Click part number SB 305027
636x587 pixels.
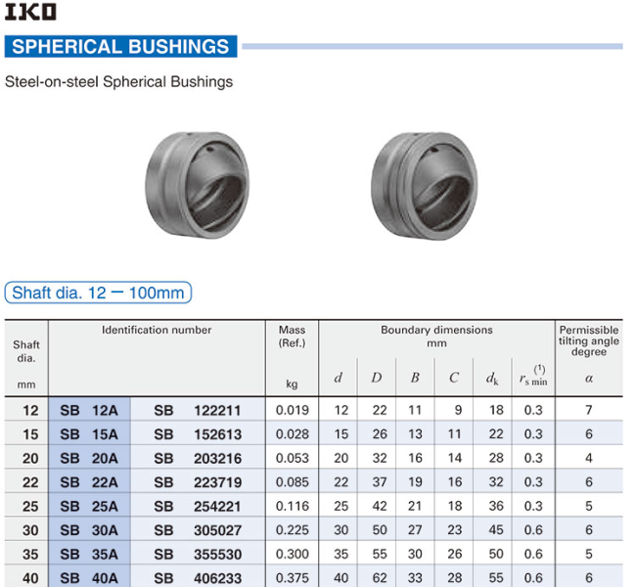point(197,530)
